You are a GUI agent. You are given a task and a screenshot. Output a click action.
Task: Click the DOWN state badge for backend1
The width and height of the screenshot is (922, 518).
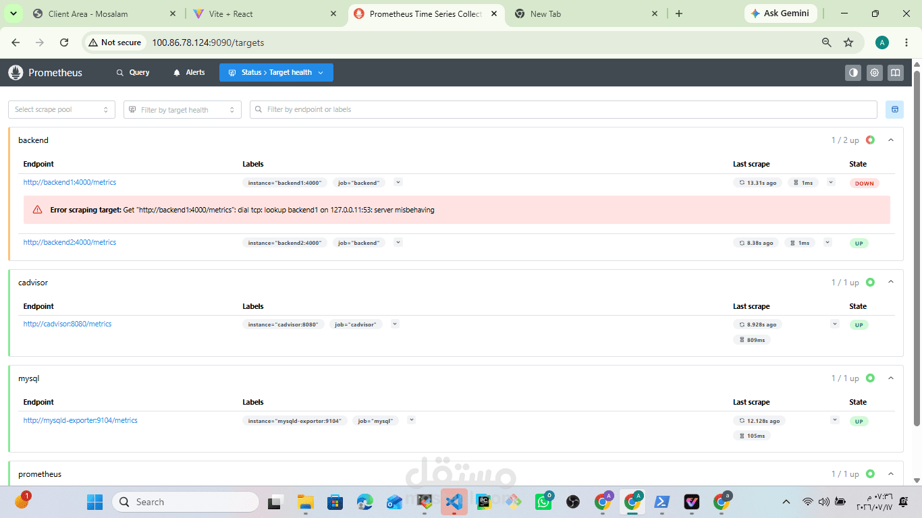pos(865,183)
